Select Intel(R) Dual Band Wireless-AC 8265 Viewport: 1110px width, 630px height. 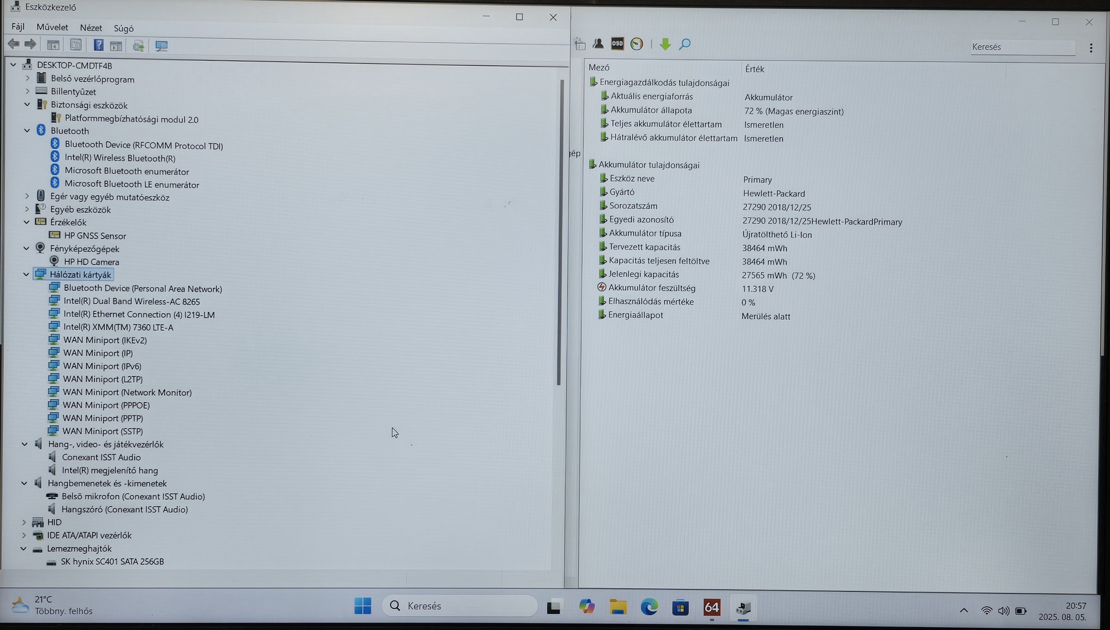(132, 301)
